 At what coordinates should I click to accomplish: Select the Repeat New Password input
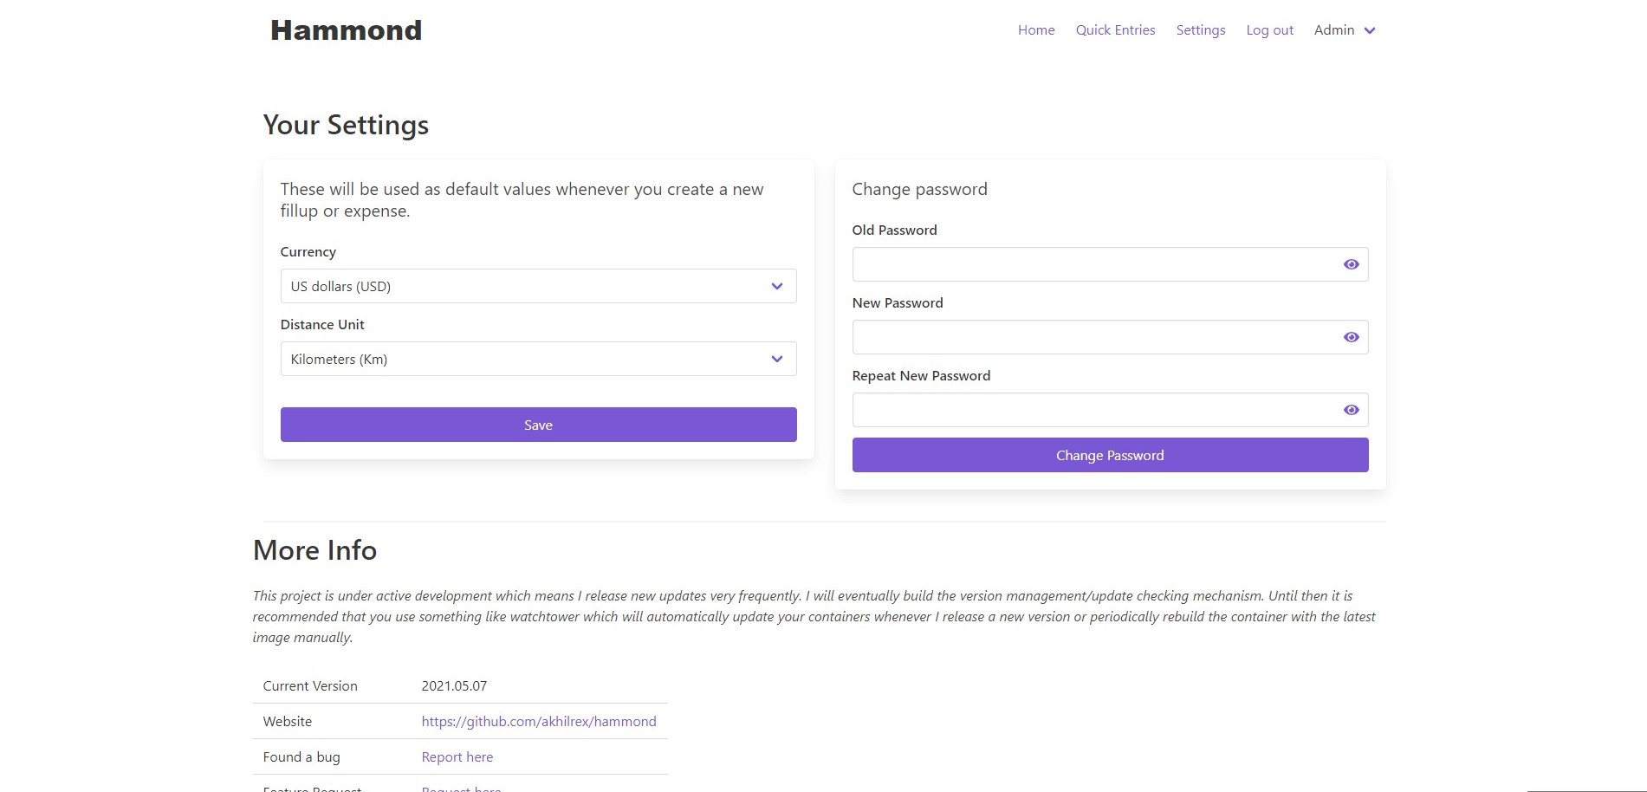pos(1092,410)
